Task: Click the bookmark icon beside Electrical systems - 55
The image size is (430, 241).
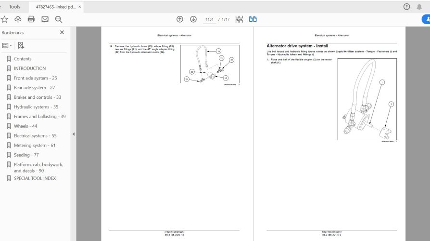Action: (x=9, y=136)
